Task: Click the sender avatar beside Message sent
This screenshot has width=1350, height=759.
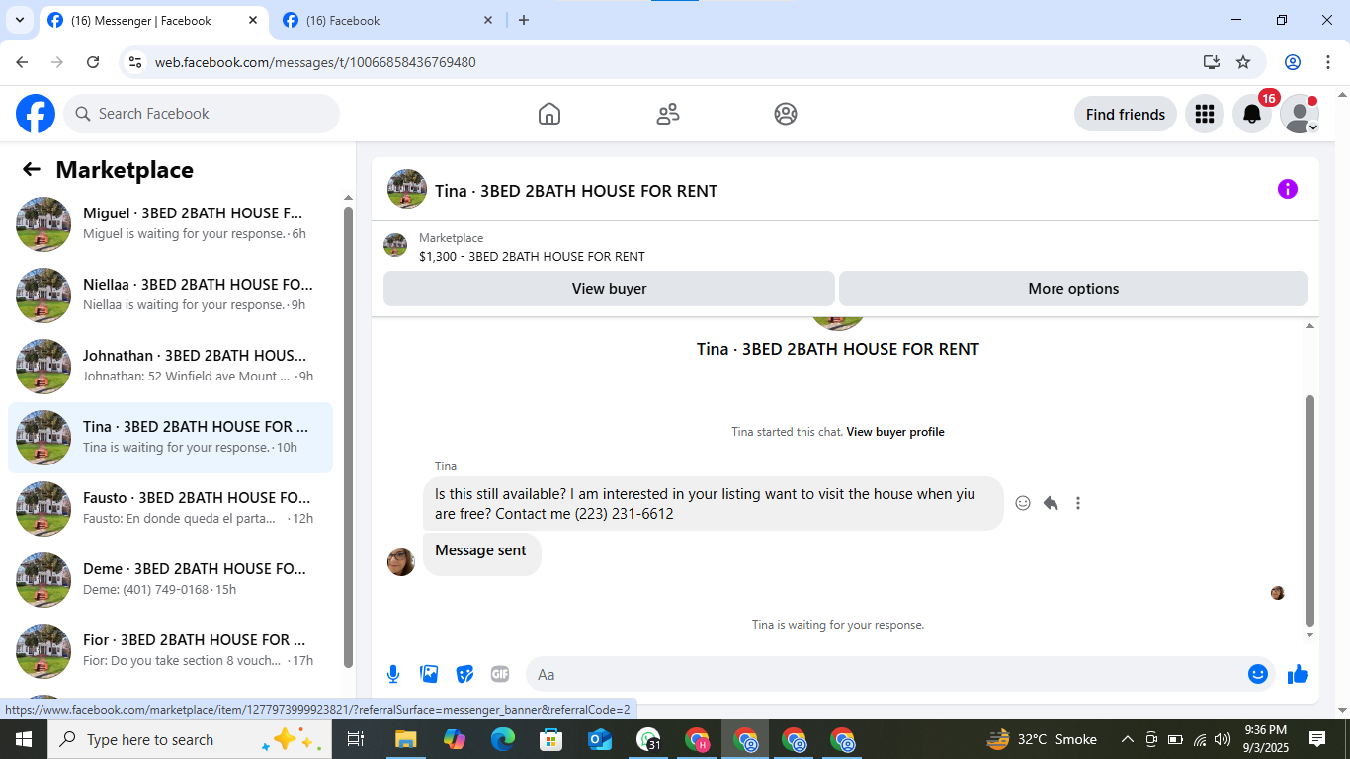Action: coord(401,562)
